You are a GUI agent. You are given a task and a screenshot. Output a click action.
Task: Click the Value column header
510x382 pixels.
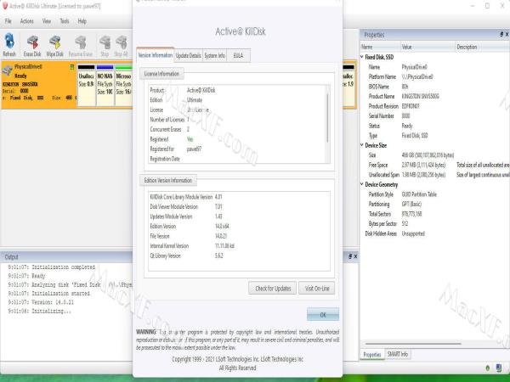428,47
